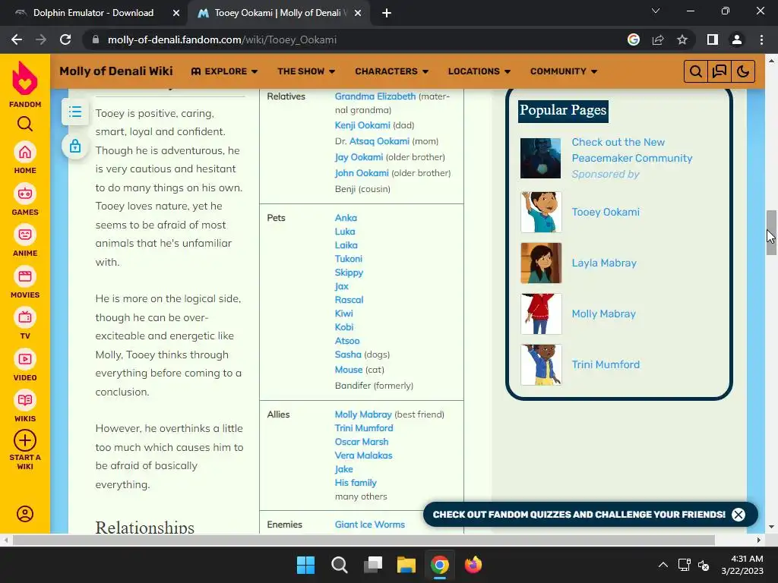Open the Discuss chat bubbles icon
778x583 pixels.
click(719, 71)
